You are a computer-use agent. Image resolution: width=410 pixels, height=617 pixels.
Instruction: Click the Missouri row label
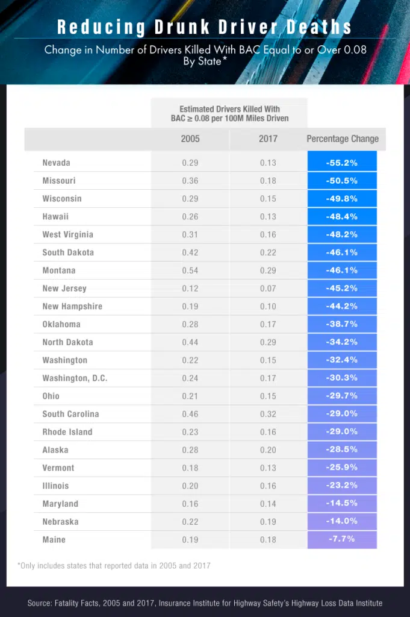(59, 181)
